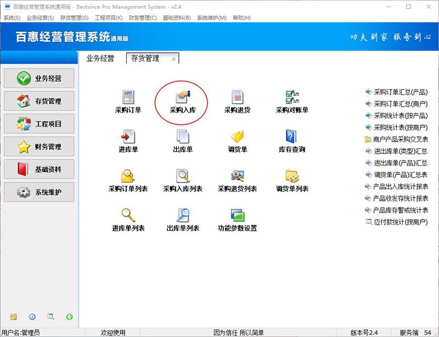Viewport: 439px width, 337px height.
Task: Open the 产品库存警戒统计表 report
Action: 397,210
